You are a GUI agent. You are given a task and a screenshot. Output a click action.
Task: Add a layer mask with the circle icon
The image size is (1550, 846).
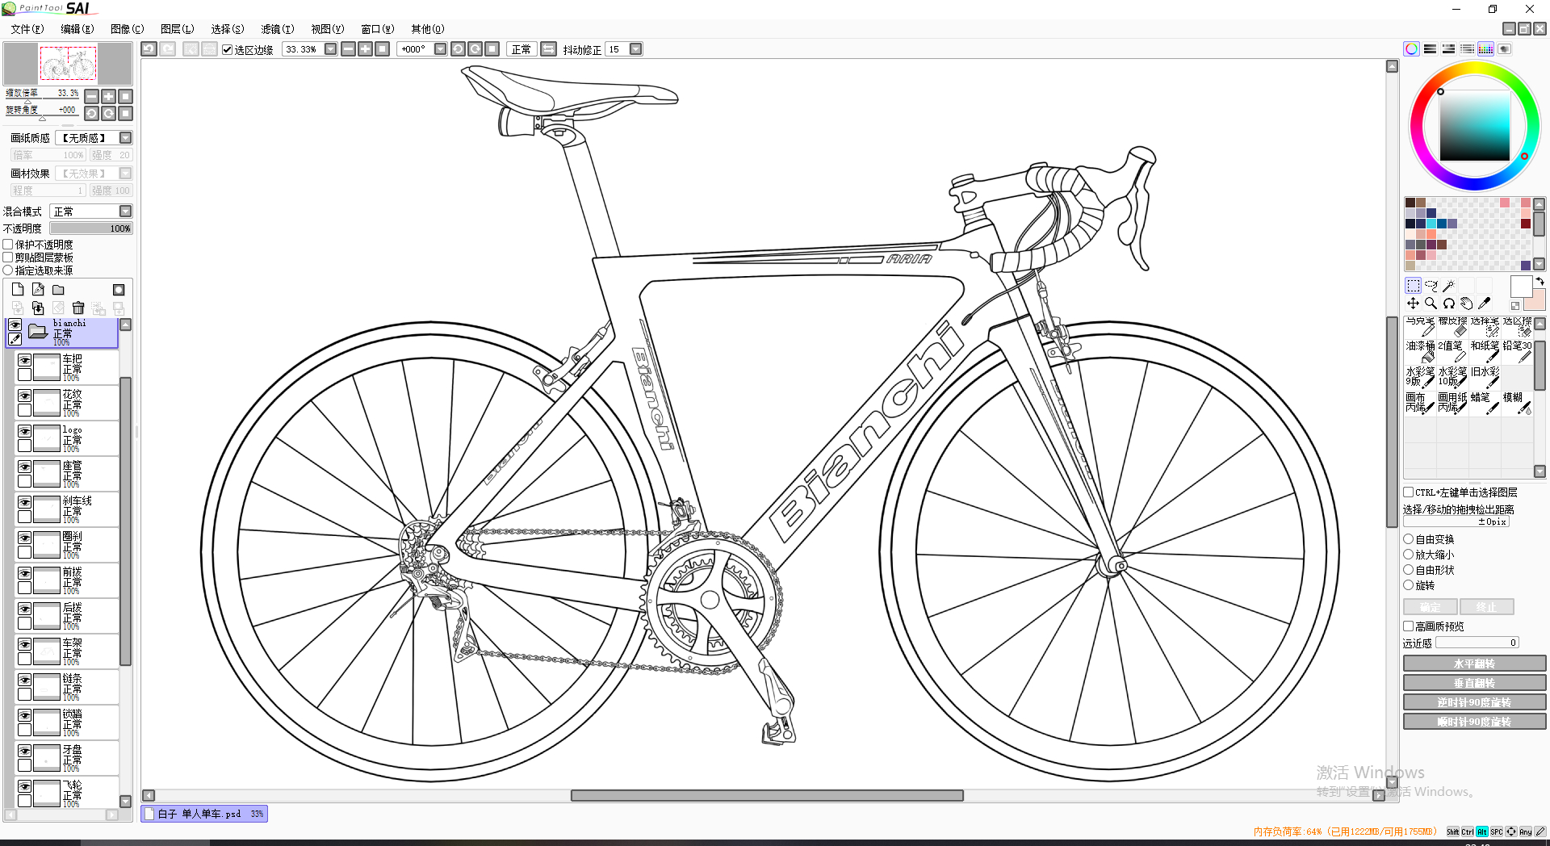click(119, 289)
